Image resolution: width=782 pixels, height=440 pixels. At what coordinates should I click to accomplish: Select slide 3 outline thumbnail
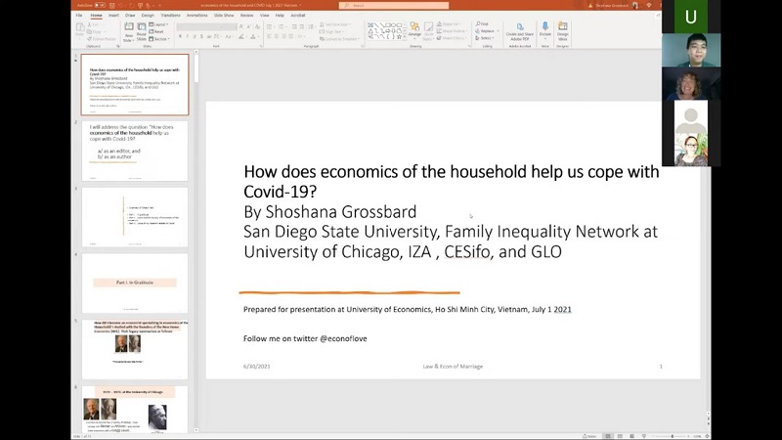(x=135, y=217)
